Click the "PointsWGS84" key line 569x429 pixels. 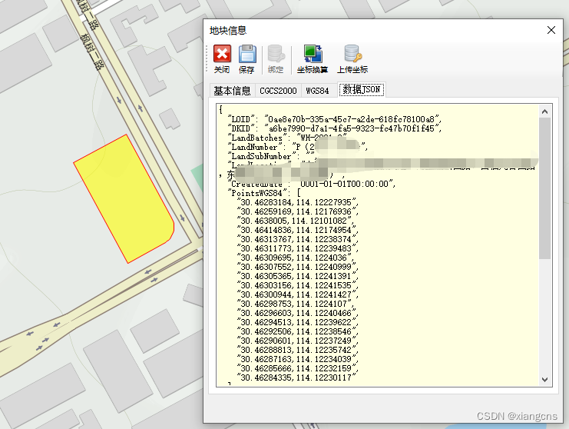coord(264,193)
